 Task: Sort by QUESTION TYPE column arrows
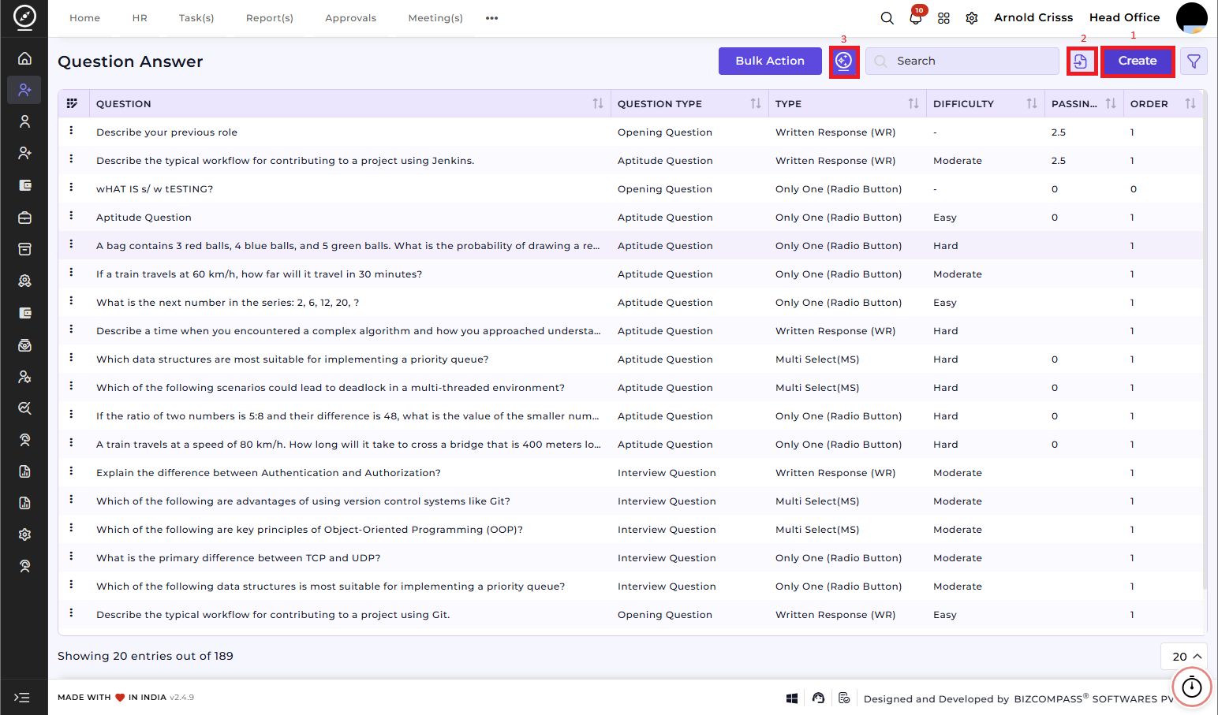[756, 103]
